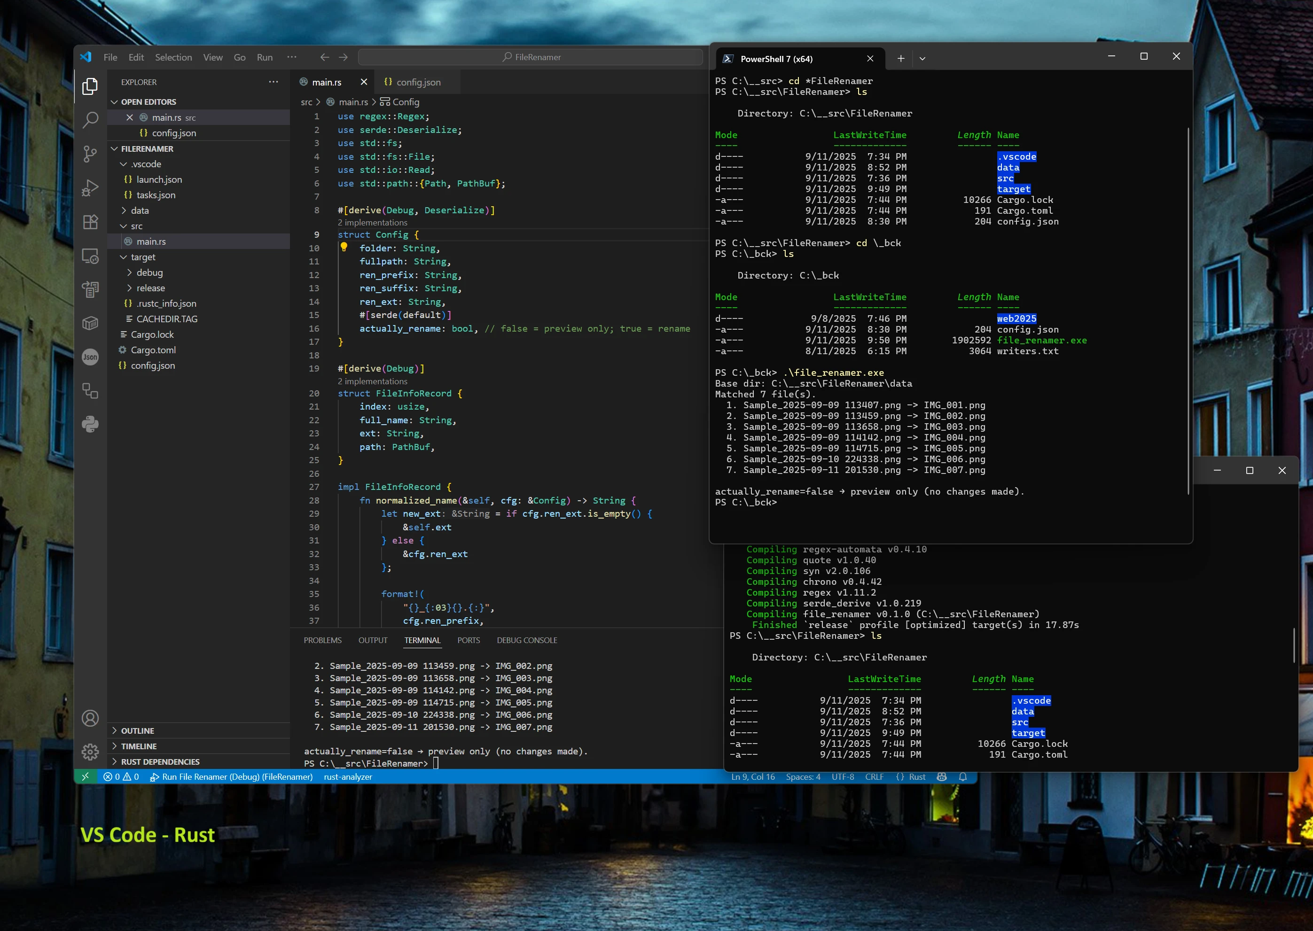1313x931 pixels.
Task: Click Run File Renamer (Debug) status button
Action: (x=232, y=777)
